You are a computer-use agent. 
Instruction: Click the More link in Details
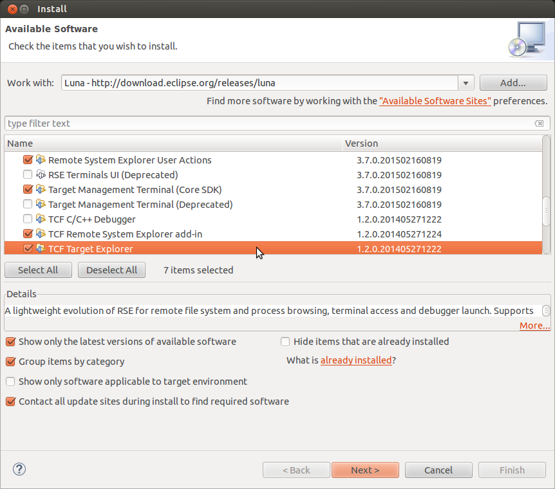click(x=534, y=325)
